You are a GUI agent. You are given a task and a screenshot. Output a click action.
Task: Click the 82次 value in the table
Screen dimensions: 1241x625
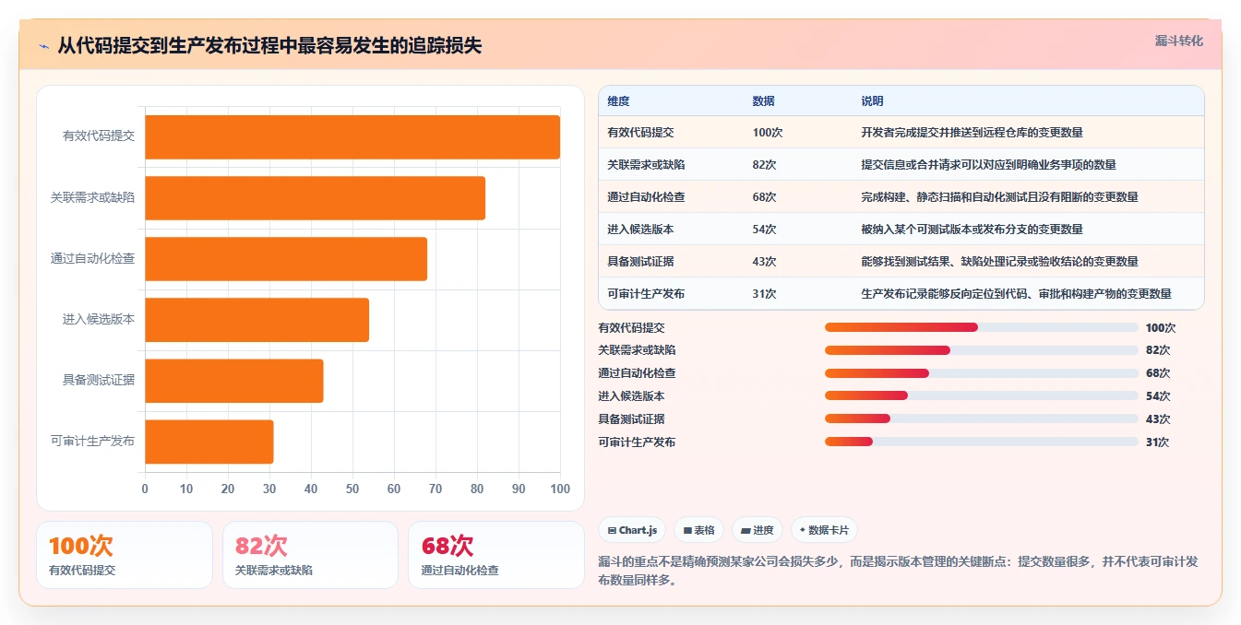[764, 165]
